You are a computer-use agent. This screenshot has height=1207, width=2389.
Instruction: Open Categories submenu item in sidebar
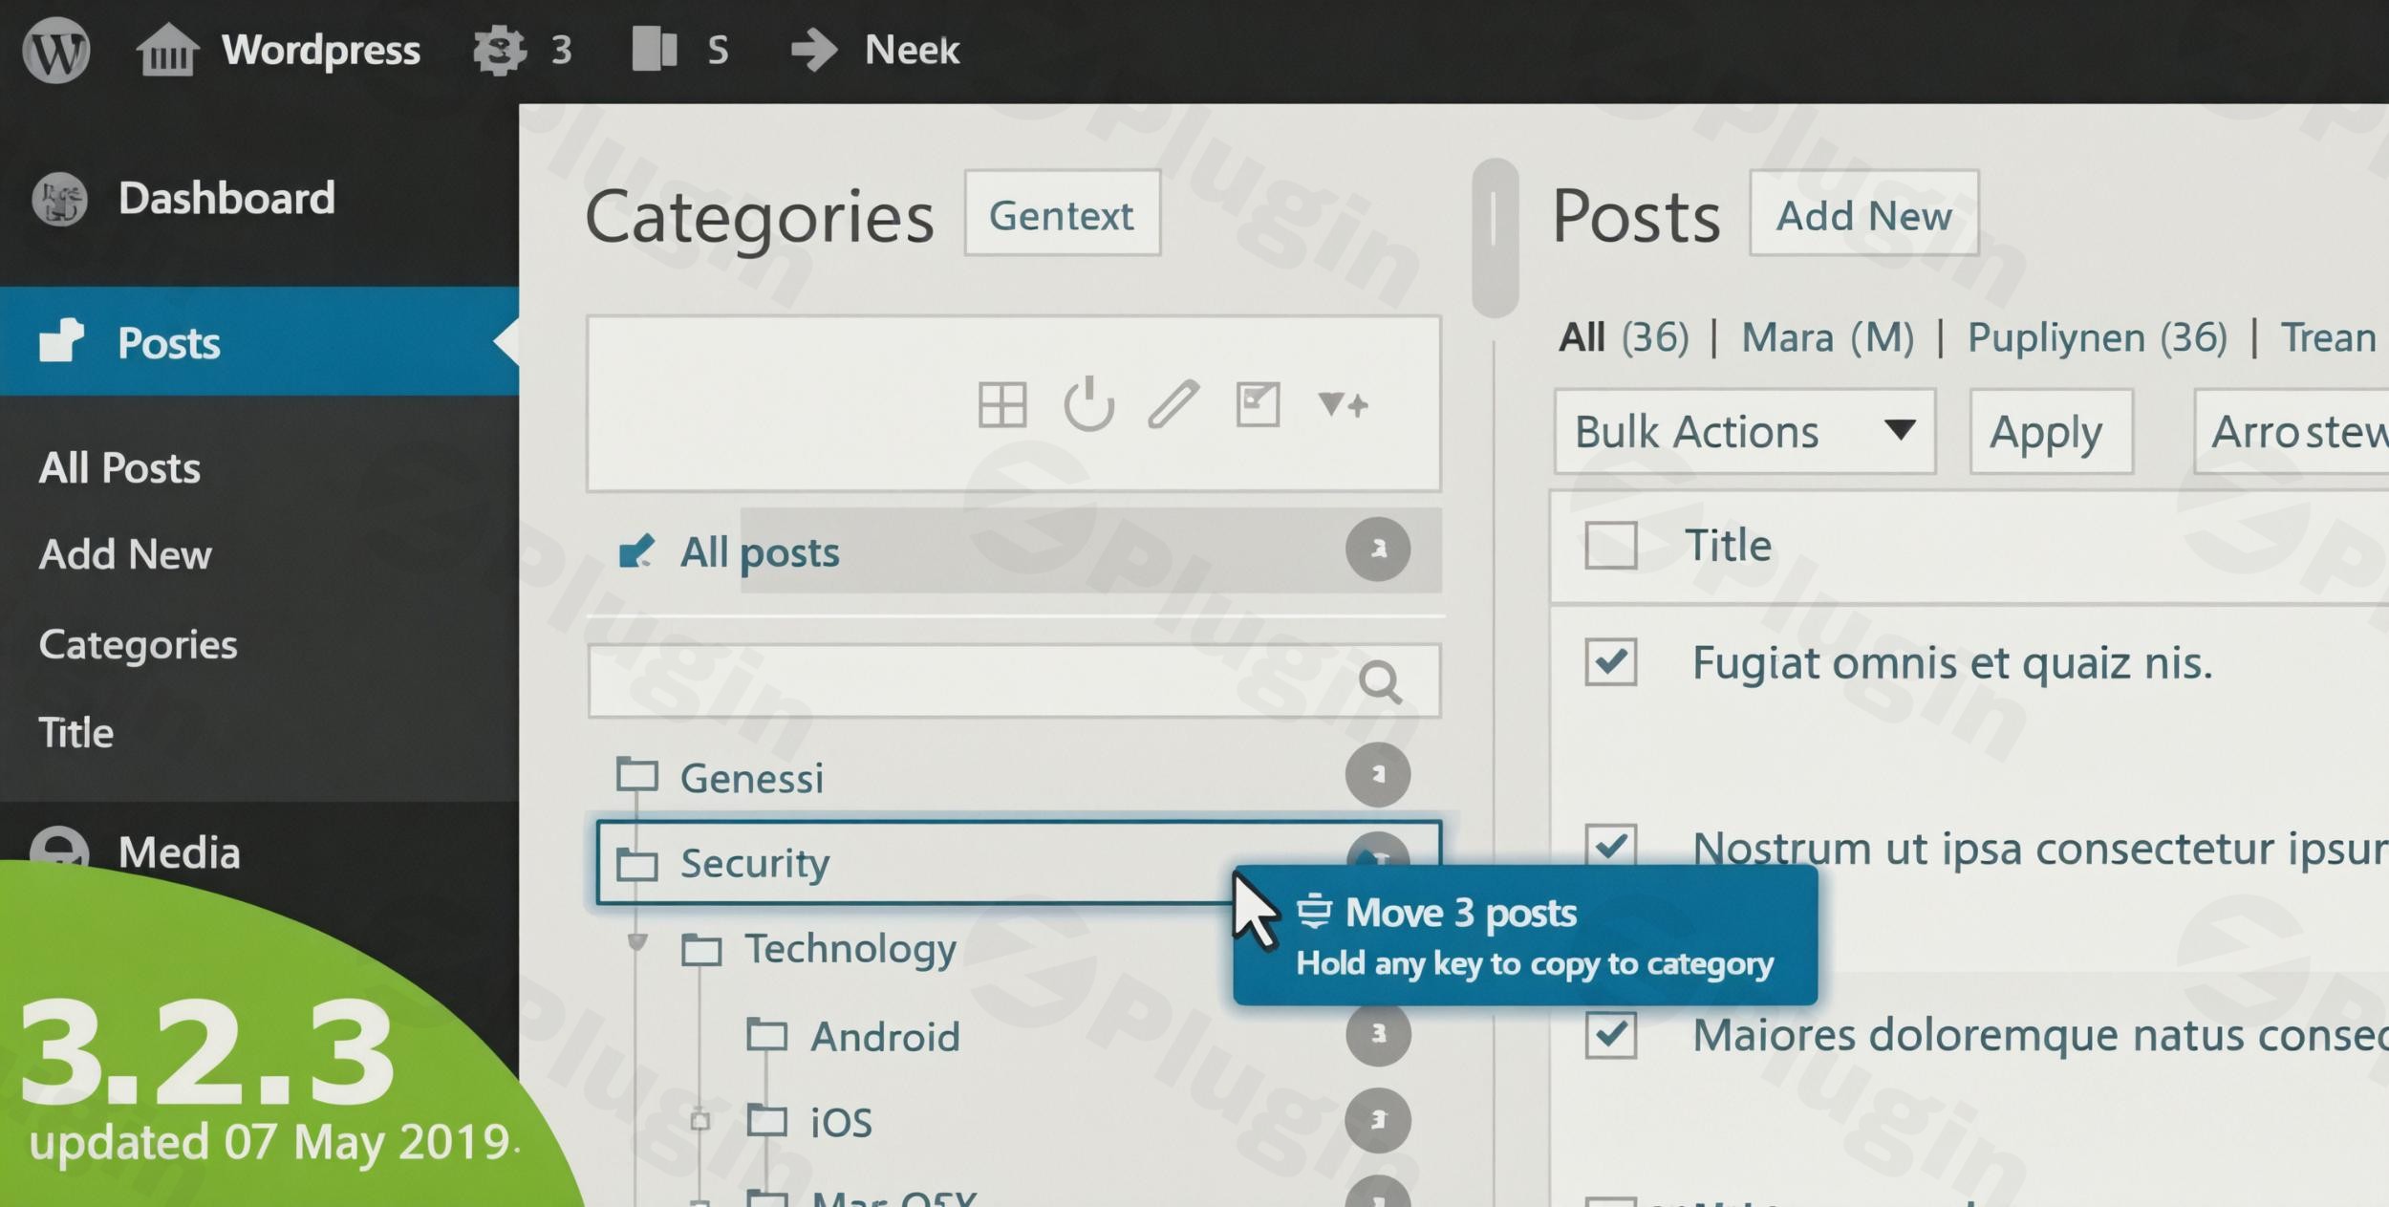coord(138,645)
